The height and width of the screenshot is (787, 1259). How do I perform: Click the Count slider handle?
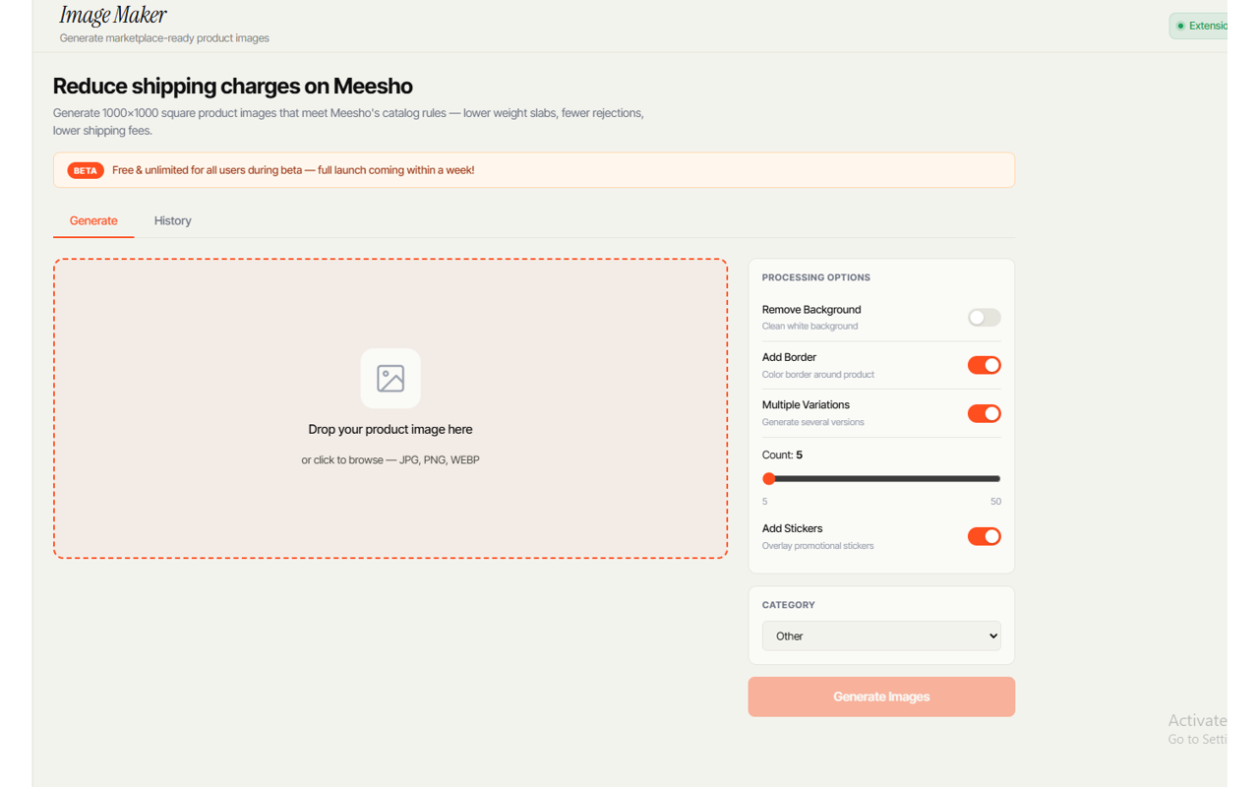coord(769,478)
